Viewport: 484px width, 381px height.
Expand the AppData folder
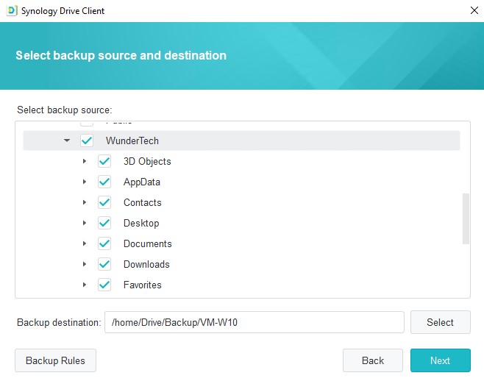[x=85, y=182]
